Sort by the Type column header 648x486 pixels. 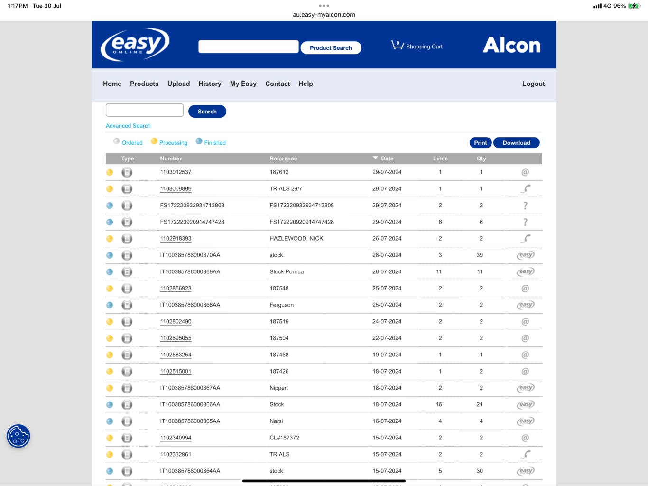tap(128, 159)
